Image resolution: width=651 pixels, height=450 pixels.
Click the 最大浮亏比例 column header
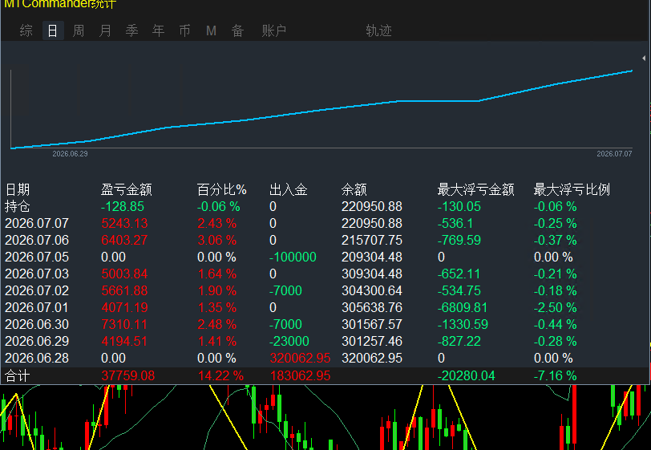(x=572, y=190)
